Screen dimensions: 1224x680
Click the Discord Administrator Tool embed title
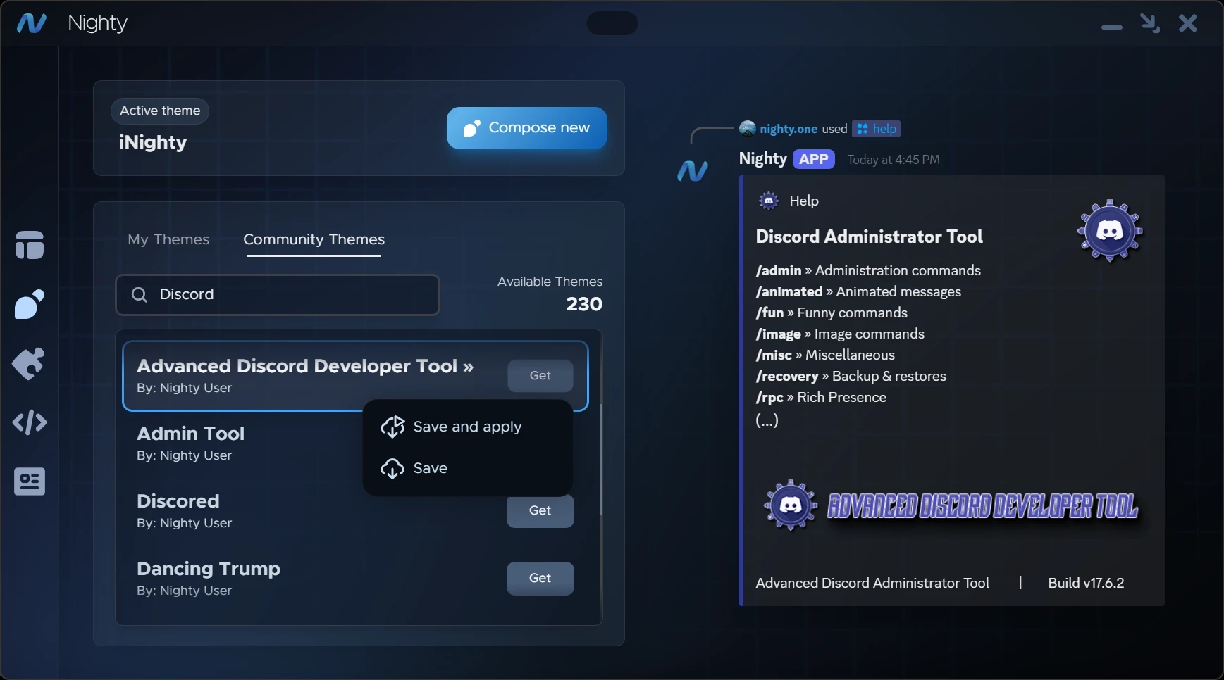click(869, 237)
